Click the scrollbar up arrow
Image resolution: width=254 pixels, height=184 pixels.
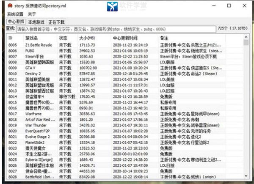tap(246, 37)
